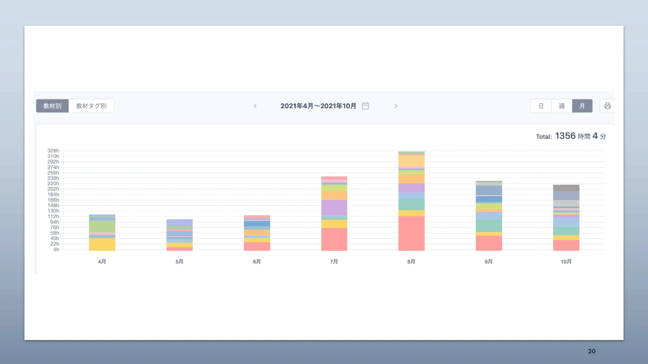Navigate to previous period using left chevron
The image size is (648, 364).
pyautogui.click(x=255, y=106)
